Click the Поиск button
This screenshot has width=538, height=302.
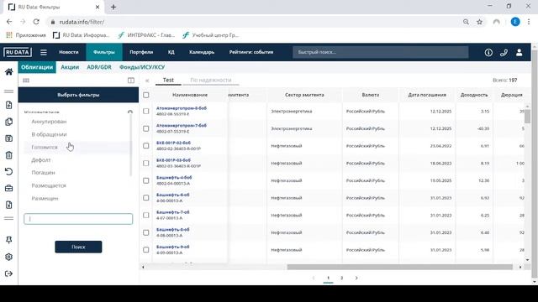[78, 247]
